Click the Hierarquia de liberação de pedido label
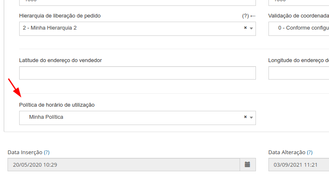Viewport: 329px width, 180px height. [x=60, y=16]
